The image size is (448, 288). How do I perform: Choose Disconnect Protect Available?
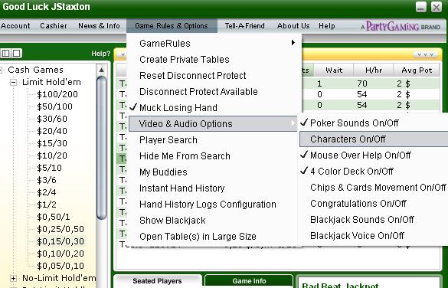(x=198, y=92)
